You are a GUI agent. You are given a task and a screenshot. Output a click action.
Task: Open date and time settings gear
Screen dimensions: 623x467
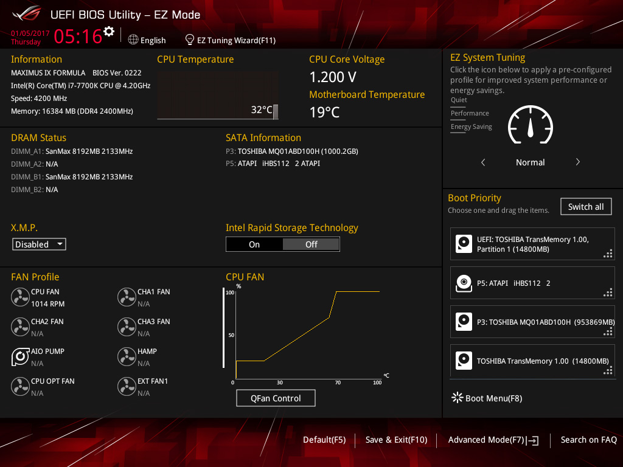(x=109, y=32)
